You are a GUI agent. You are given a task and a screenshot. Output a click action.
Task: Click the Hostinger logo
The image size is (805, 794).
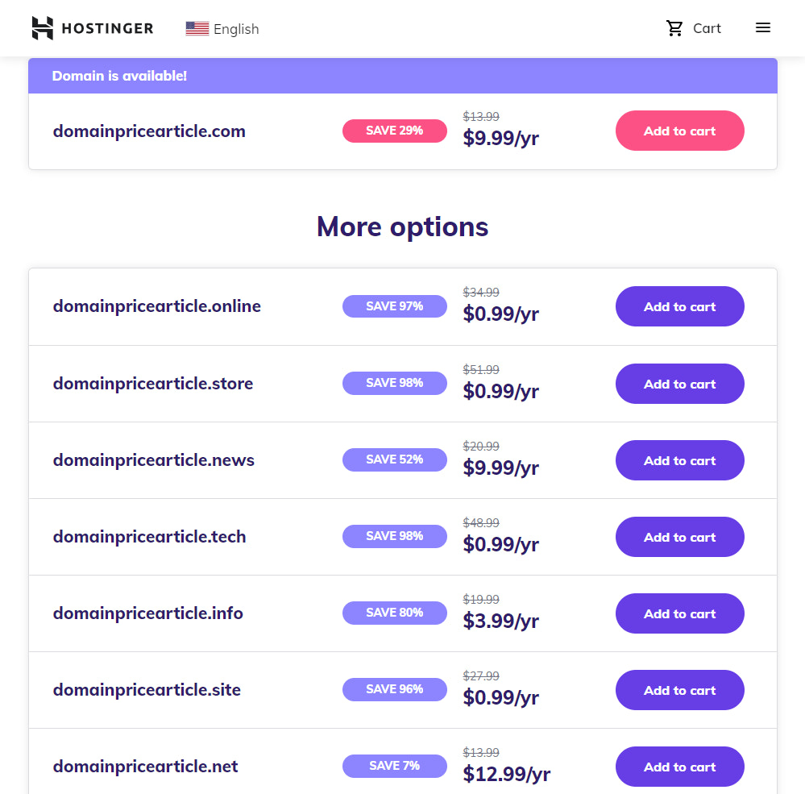click(92, 27)
